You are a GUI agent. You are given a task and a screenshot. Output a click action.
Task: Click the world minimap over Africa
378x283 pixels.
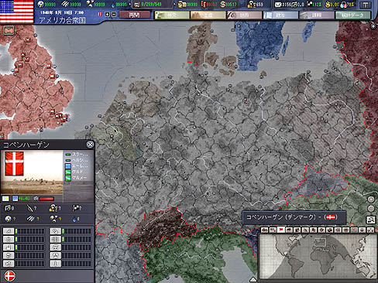[318, 261]
